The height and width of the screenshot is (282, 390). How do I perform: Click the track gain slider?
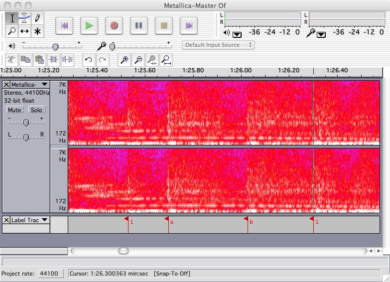point(26,122)
